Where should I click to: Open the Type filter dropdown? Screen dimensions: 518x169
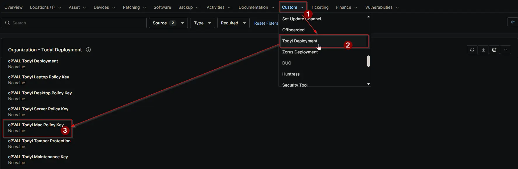(202, 23)
